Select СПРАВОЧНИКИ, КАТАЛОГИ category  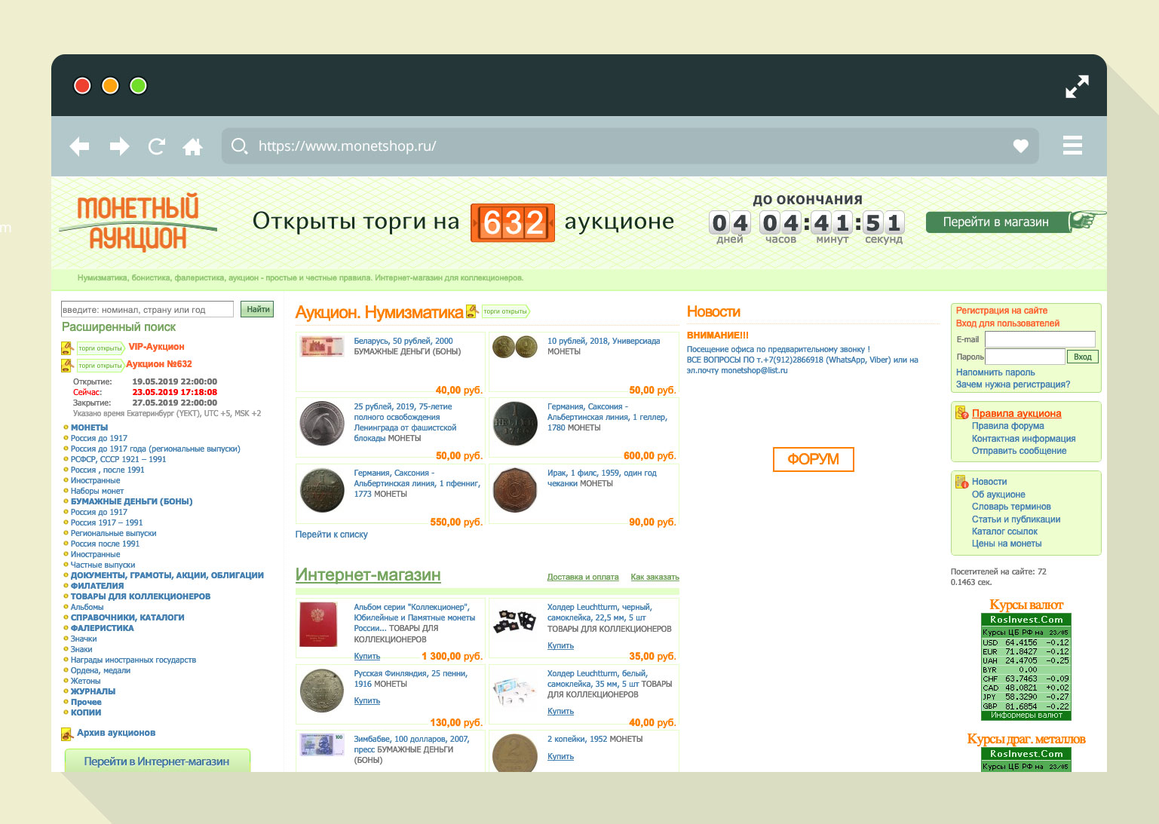coord(127,617)
